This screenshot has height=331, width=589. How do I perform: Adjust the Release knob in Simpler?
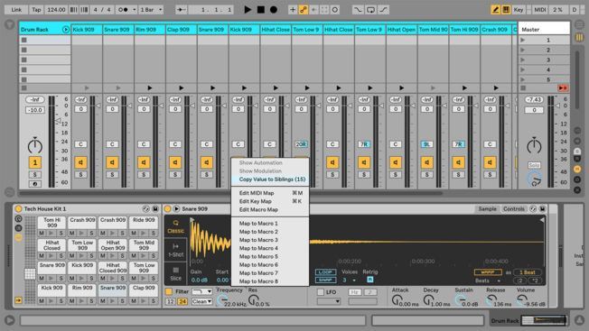click(x=491, y=299)
